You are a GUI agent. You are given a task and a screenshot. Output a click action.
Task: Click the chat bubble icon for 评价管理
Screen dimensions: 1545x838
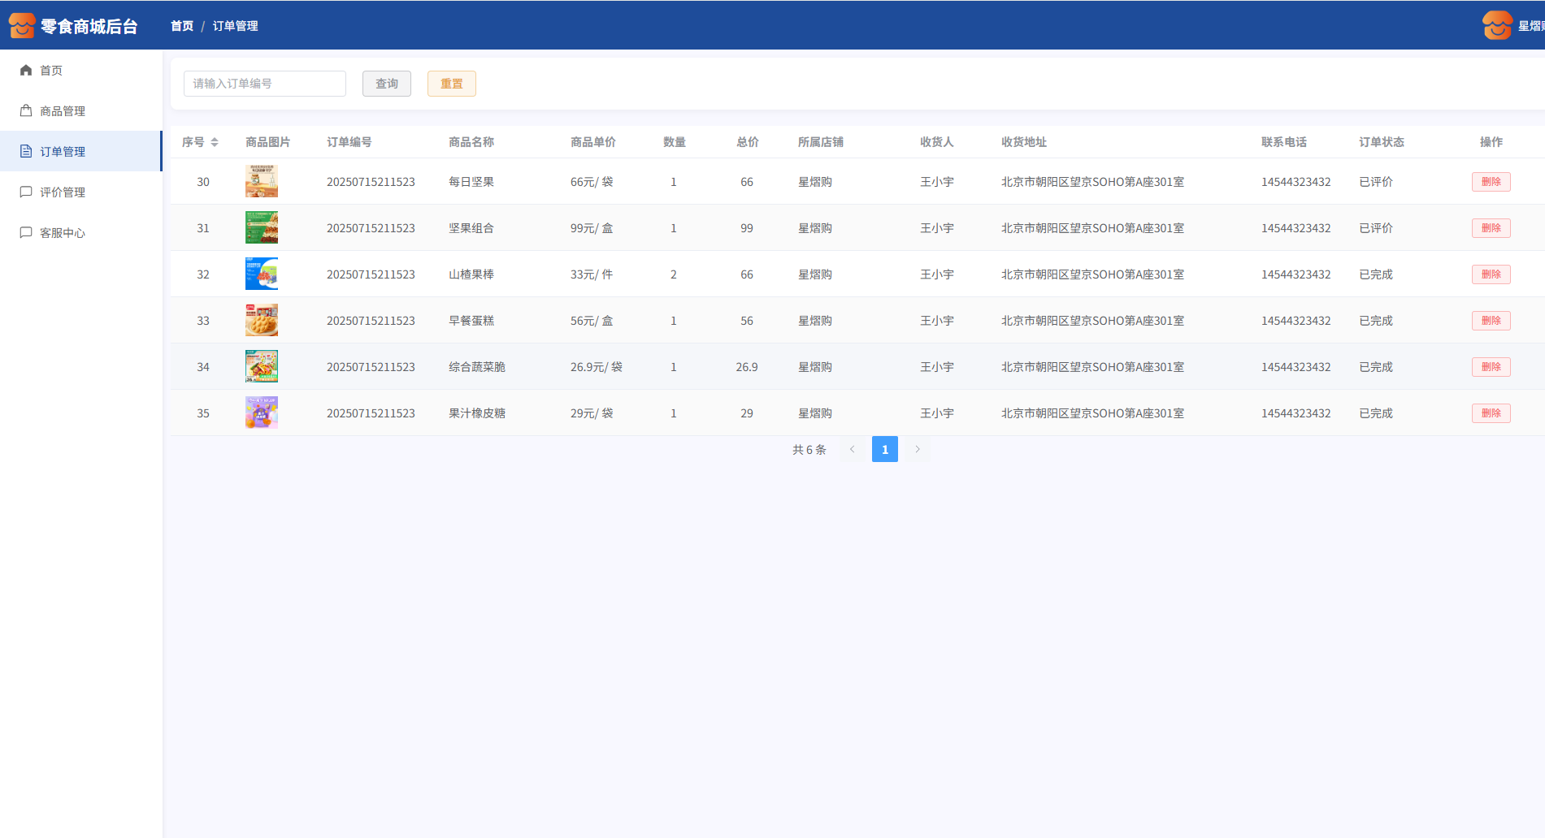(26, 192)
